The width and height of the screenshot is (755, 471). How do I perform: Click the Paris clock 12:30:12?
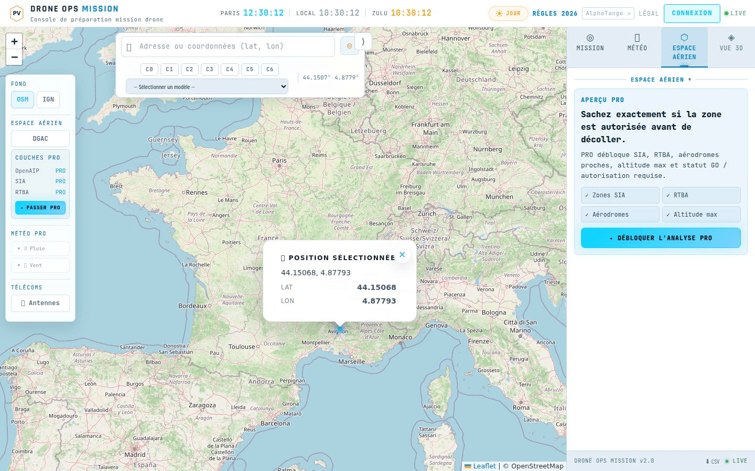(x=263, y=13)
